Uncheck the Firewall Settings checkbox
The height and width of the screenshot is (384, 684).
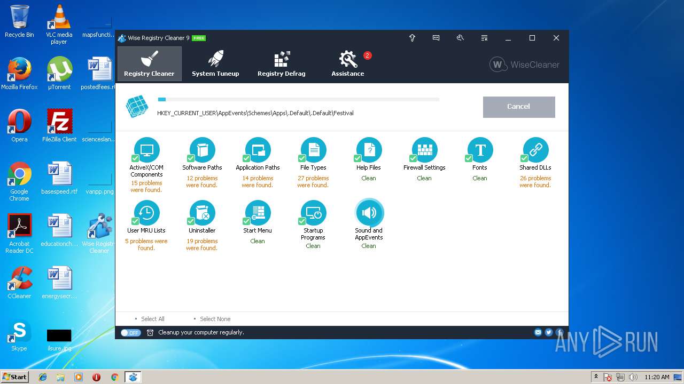(413, 158)
